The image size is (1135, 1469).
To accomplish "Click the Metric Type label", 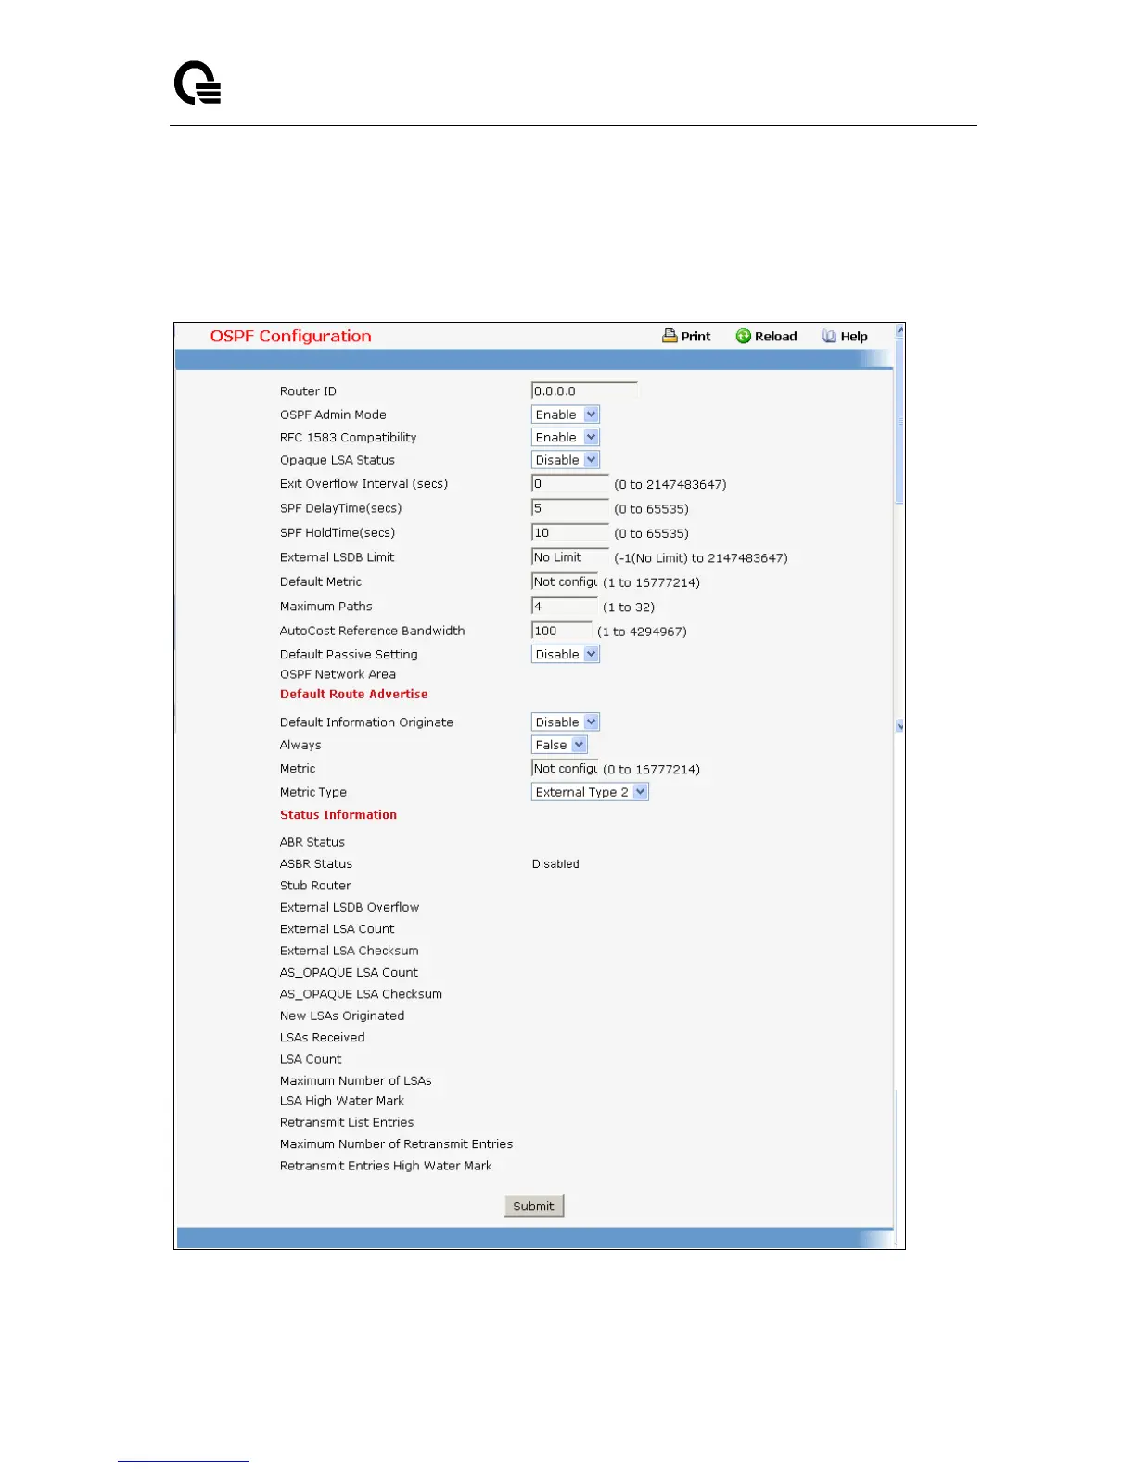I will point(313,792).
